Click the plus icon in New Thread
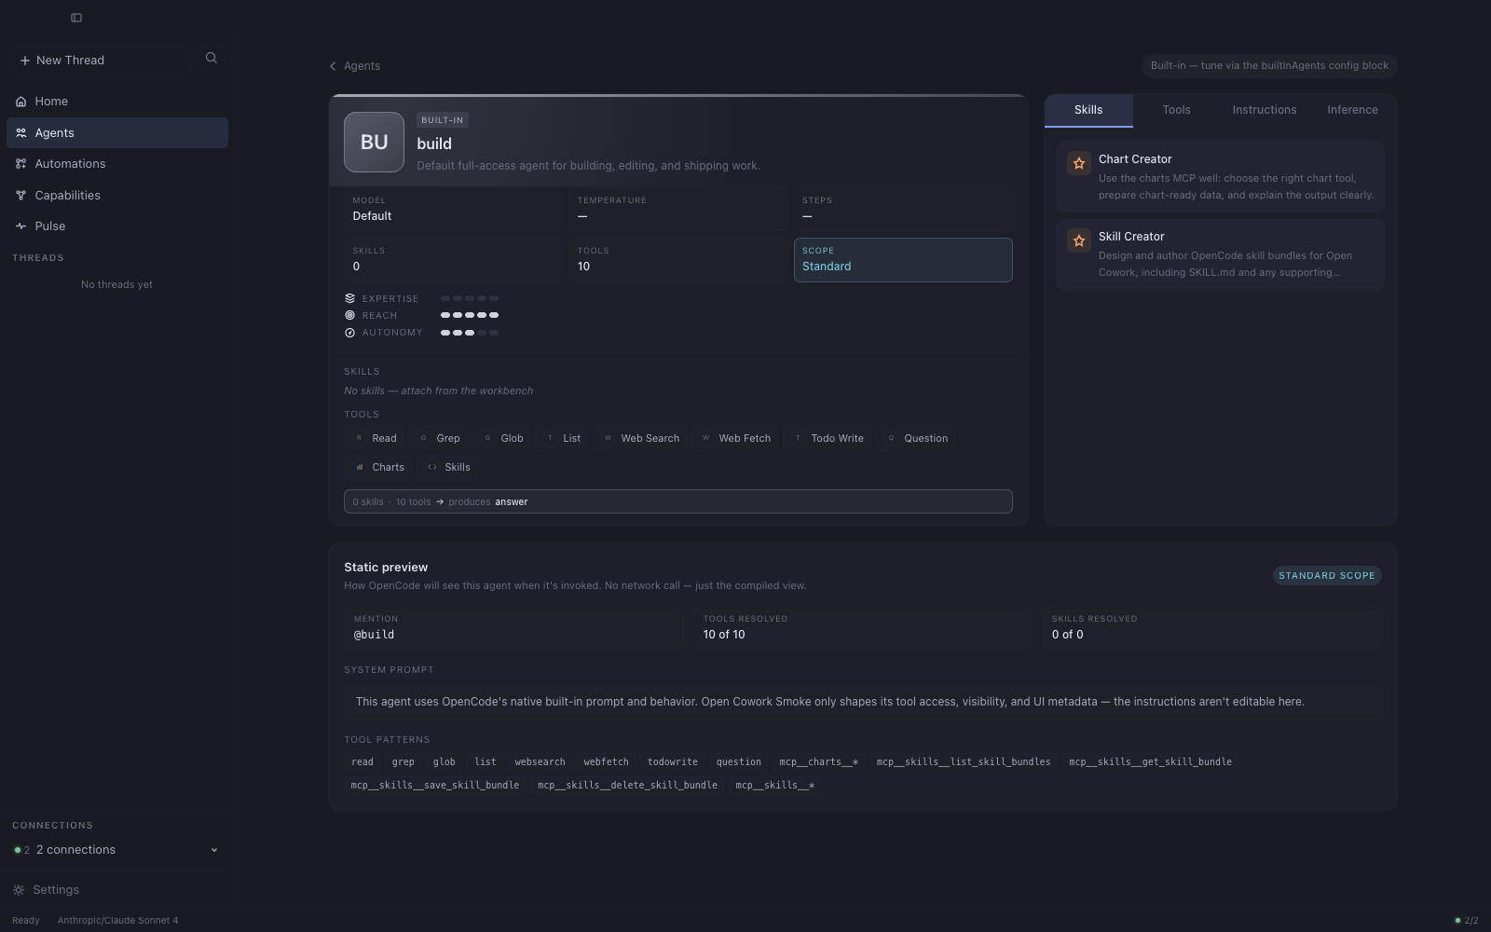 [25, 61]
